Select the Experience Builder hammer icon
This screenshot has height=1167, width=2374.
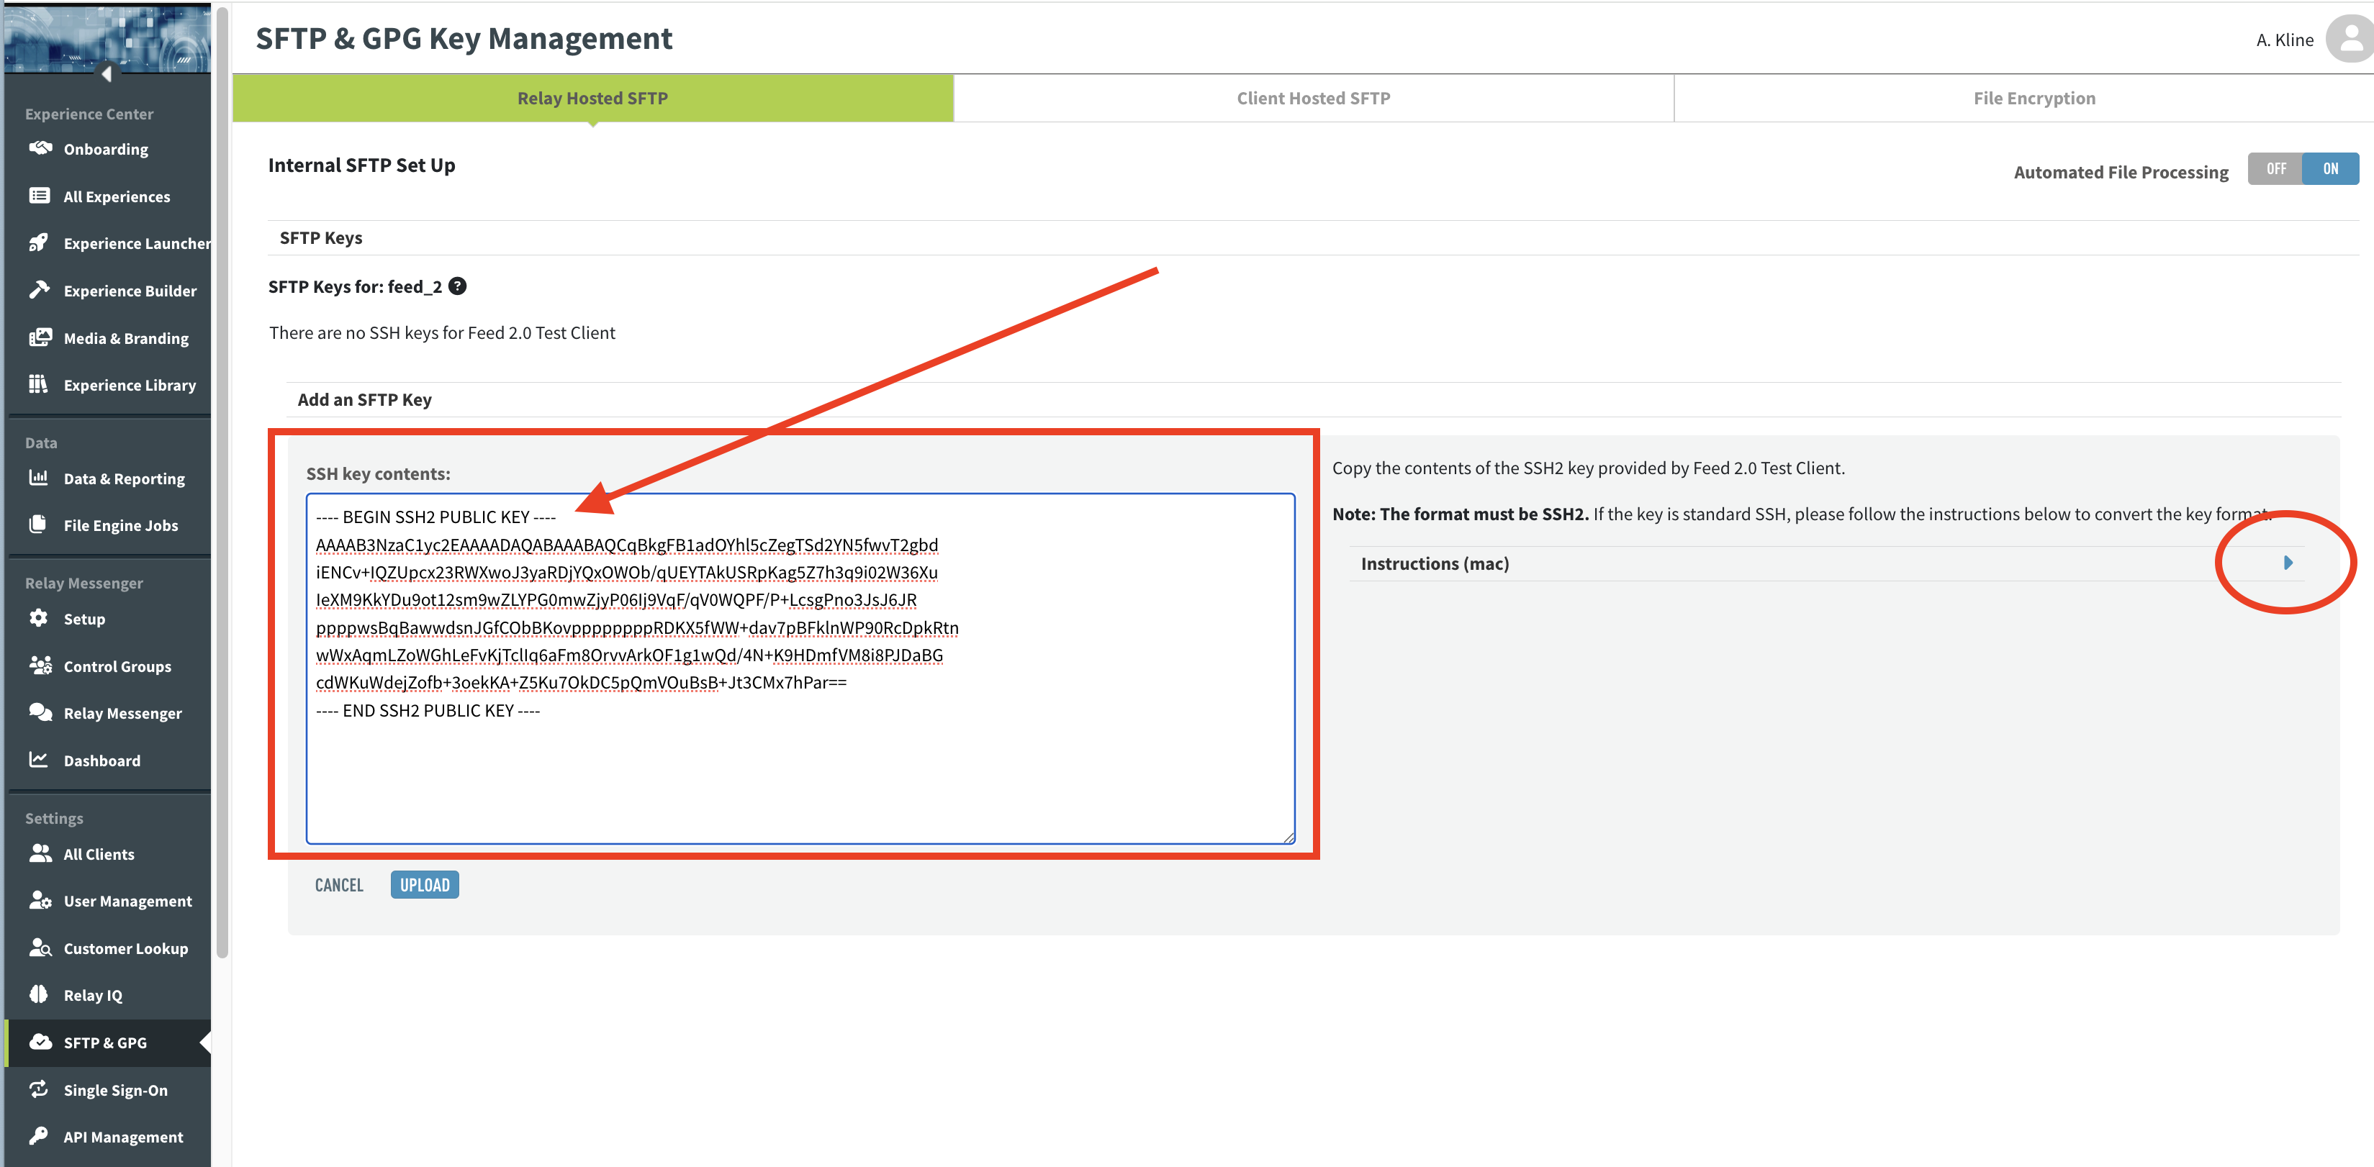[39, 289]
